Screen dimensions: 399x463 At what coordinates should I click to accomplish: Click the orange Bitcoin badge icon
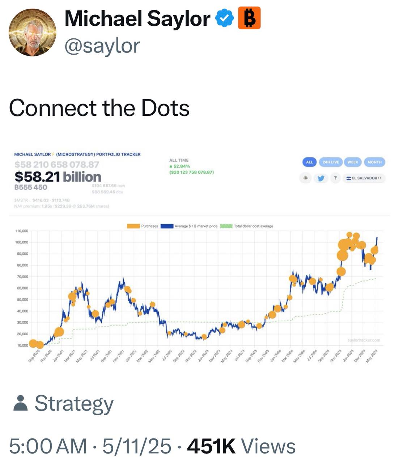249,19
